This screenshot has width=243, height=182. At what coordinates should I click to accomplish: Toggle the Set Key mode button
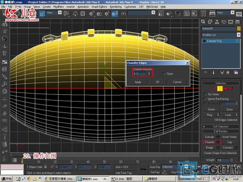155,172
